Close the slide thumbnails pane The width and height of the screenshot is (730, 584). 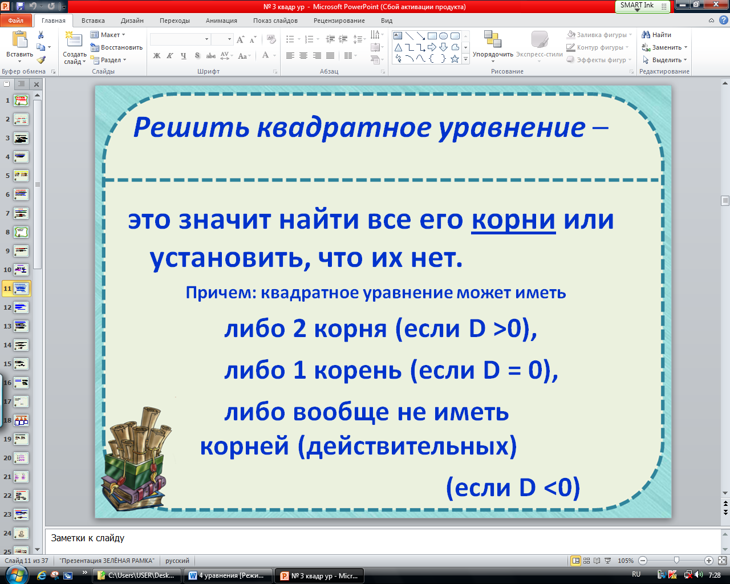coord(36,84)
